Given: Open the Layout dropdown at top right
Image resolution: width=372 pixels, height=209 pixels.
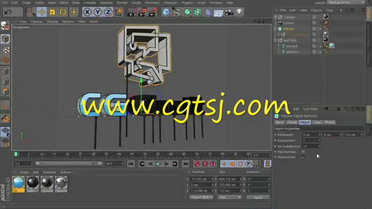Looking at the screenshot, I should click(x=346, y=2).
